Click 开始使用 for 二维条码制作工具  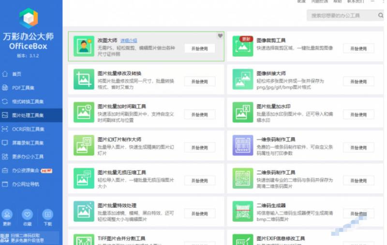tap(358, 181)
